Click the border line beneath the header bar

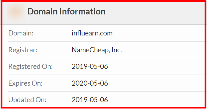point(103,25)
